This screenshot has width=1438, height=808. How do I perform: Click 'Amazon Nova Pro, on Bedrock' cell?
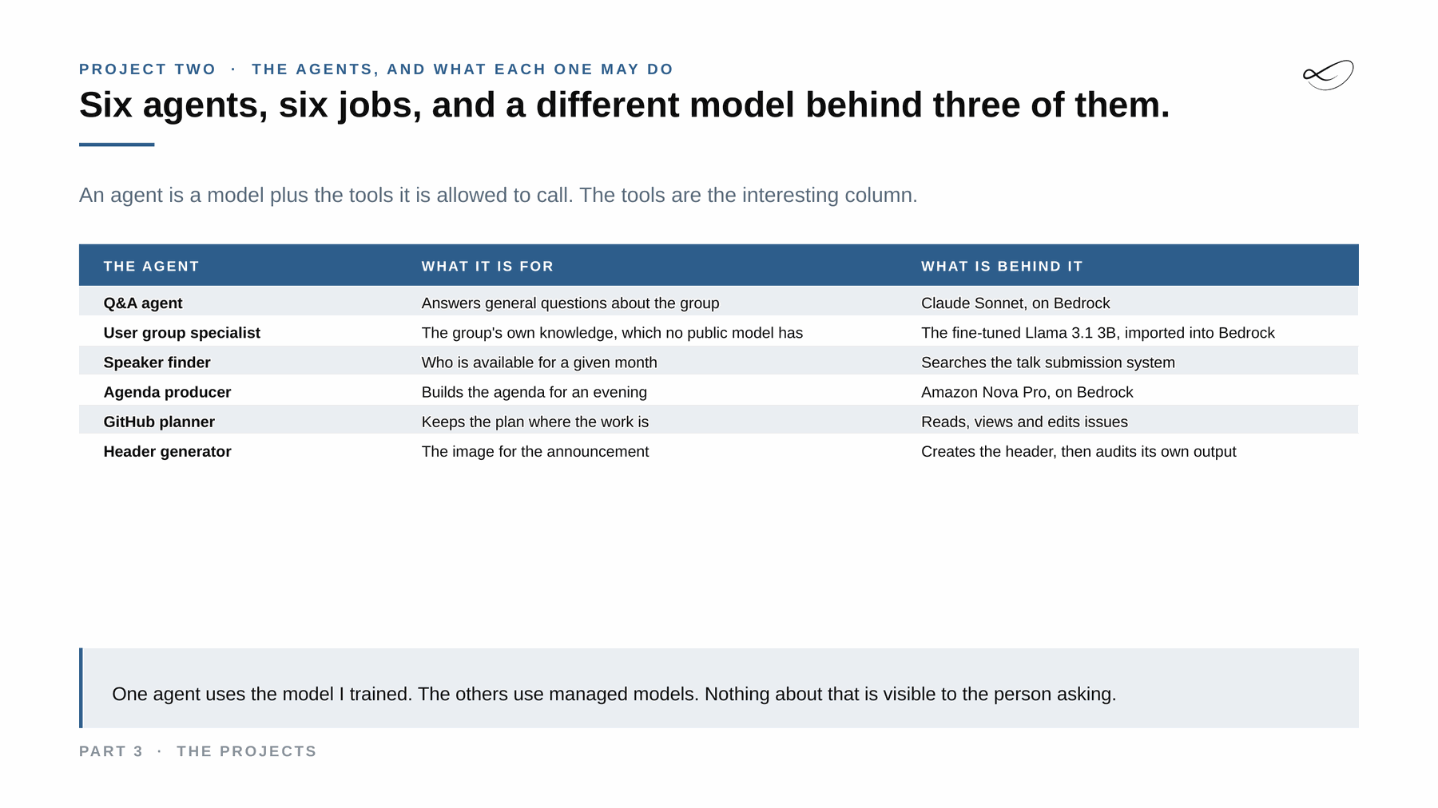[1027, 392]
